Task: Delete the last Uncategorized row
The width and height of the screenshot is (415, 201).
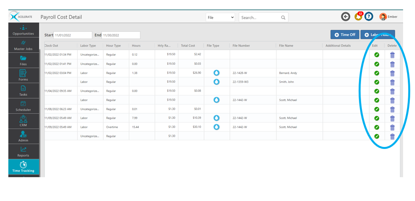Action: pos(392,136)
